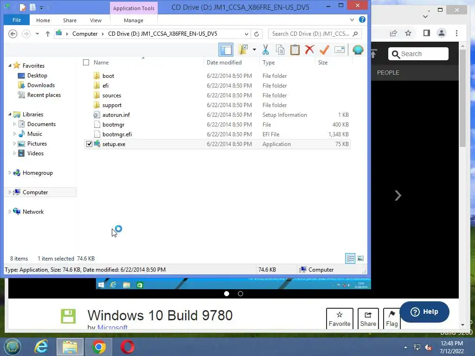Follow the Microsoft author link
The image size is (475, 356).
tap(112, 328)
